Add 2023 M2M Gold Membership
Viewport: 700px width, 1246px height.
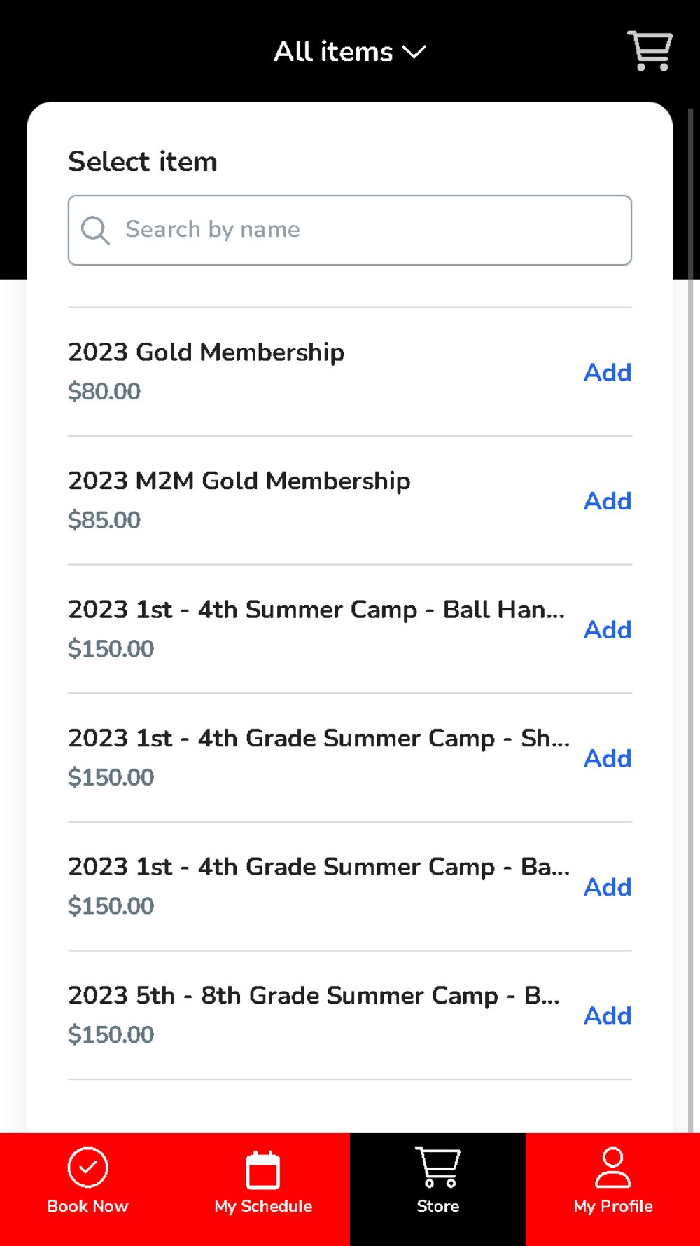[x=607, y=501]
